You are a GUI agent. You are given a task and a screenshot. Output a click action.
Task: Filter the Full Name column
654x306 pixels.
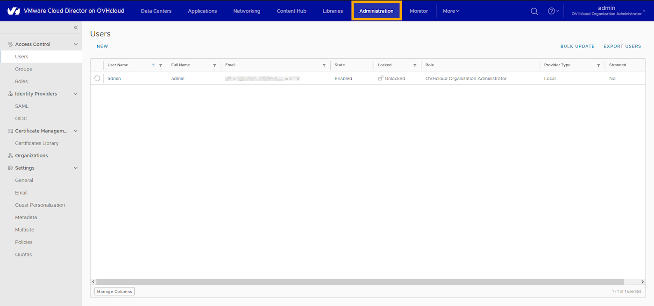[215, 66]
